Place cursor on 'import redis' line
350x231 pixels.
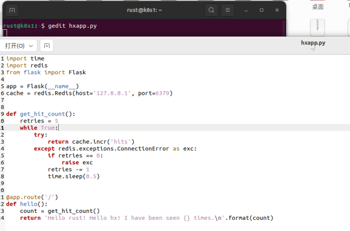click(x=27, y=66)
